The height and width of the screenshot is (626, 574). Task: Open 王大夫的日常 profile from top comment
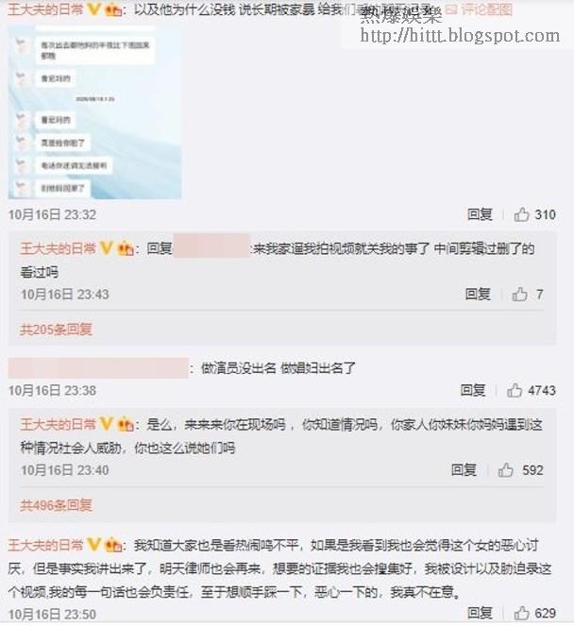point(45,8)
